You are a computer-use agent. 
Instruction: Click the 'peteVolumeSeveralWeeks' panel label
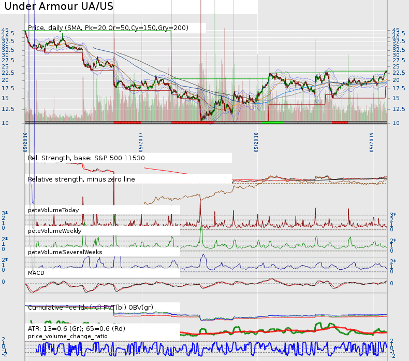tap(65, 252)
